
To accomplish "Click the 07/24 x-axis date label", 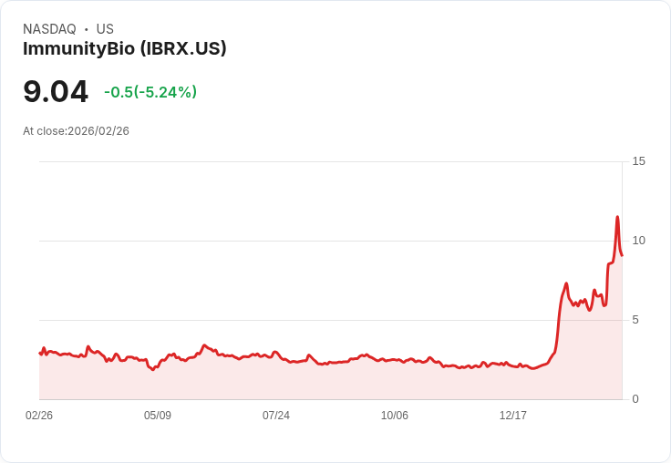I will tap(276, 416).
